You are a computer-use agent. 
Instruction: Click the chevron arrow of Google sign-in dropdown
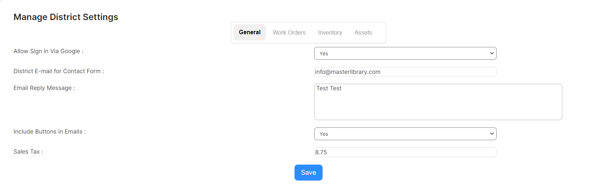click(492, 54)
